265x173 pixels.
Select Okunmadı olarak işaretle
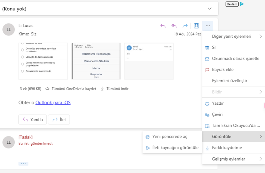tap(233, 59)
